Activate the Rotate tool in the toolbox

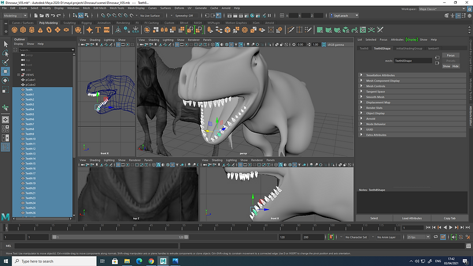[x=5, y=81]
